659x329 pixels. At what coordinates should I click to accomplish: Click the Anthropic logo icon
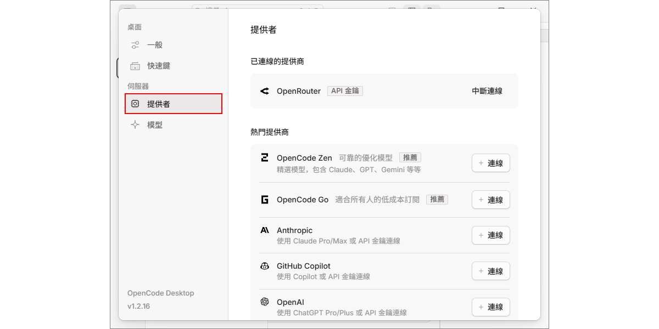[x=265, y=230]
